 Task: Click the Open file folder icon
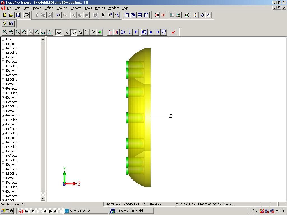click(x=11, y=15)
